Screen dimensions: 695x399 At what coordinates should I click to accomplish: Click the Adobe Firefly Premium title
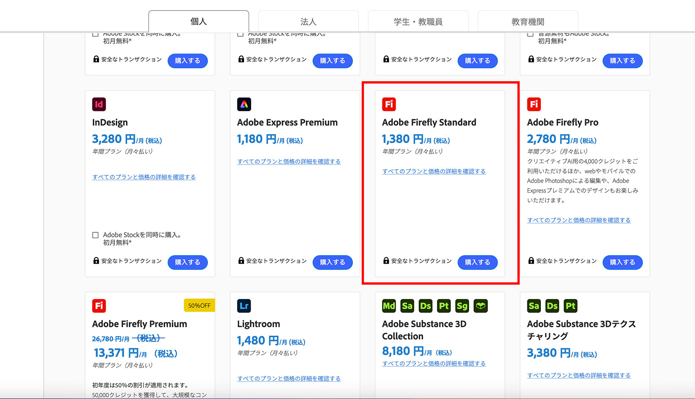139,324
